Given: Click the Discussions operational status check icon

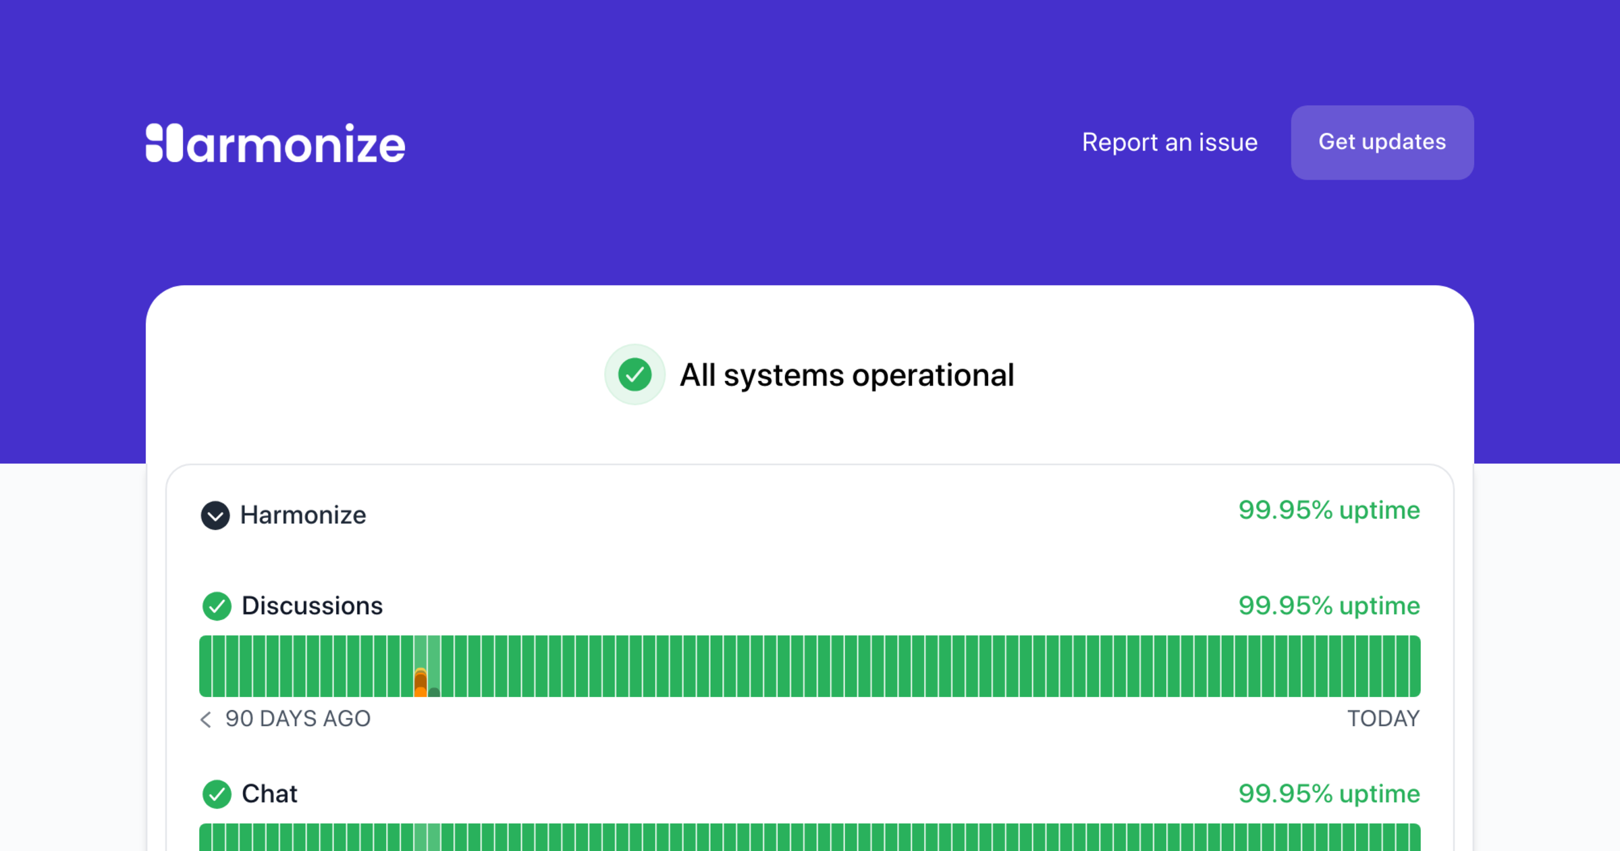Looking at the screenshot, I should 217,606.
